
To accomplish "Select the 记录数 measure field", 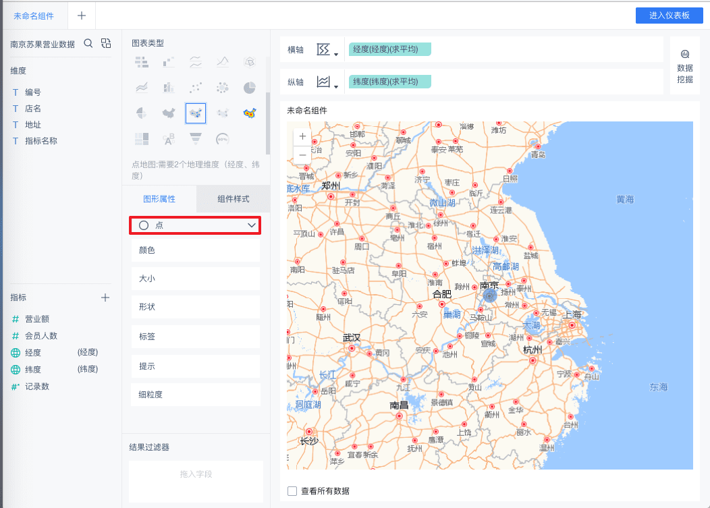I will (36, 386).
